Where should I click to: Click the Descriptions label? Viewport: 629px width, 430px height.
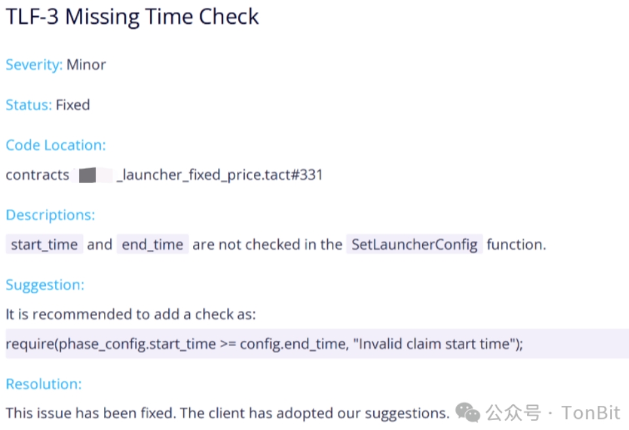[50, 215]
